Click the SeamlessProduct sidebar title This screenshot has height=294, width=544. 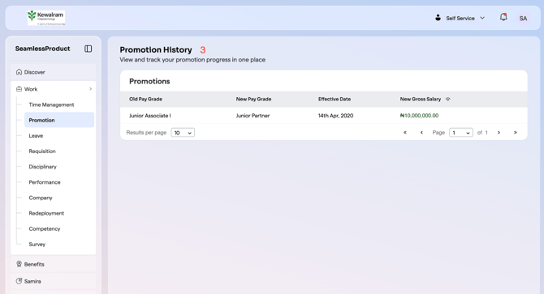click(42, 49)
